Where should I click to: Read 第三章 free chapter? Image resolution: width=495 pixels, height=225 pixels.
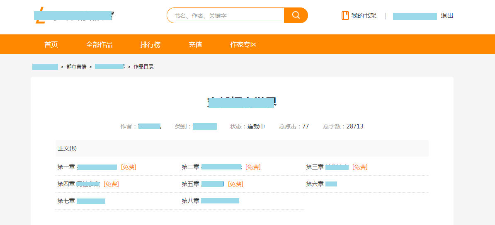pyautogui.click(x=328, y=167)
